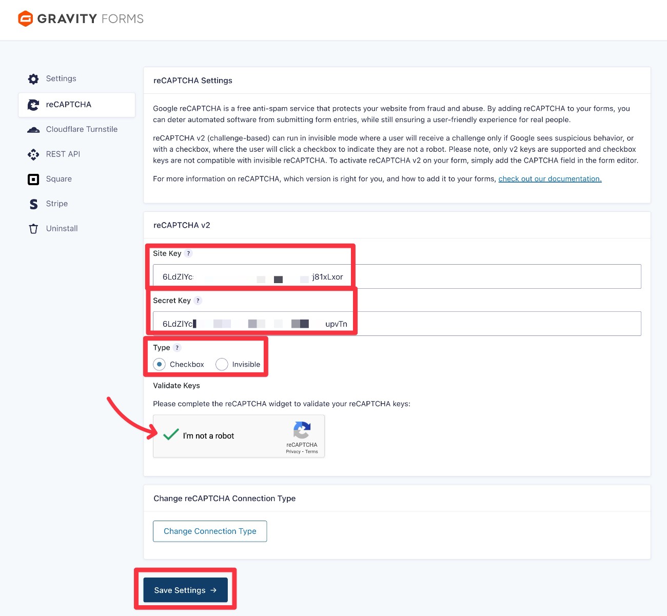This screenshot has height=616, width=667.
Task: Open Type help tooltip
Action: tap(177, 348)
